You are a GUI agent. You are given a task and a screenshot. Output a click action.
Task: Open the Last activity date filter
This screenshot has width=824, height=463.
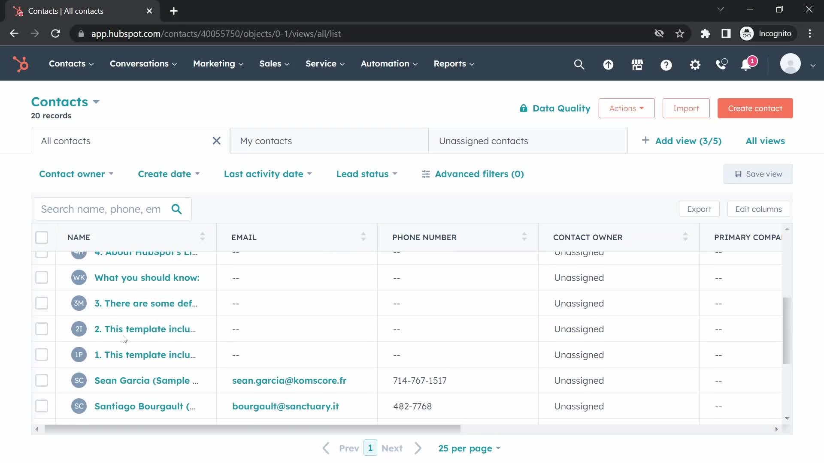(x=268, y=174)
